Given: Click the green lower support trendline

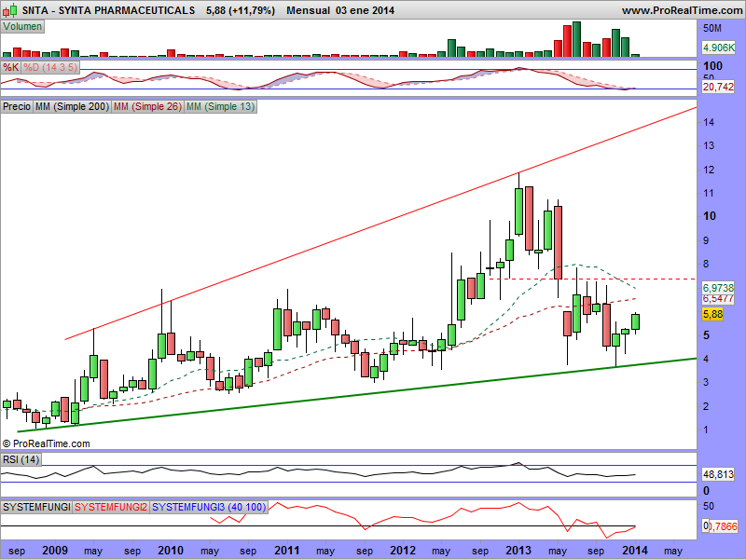Looking at the screenshot, I should [x=357, y=395].
